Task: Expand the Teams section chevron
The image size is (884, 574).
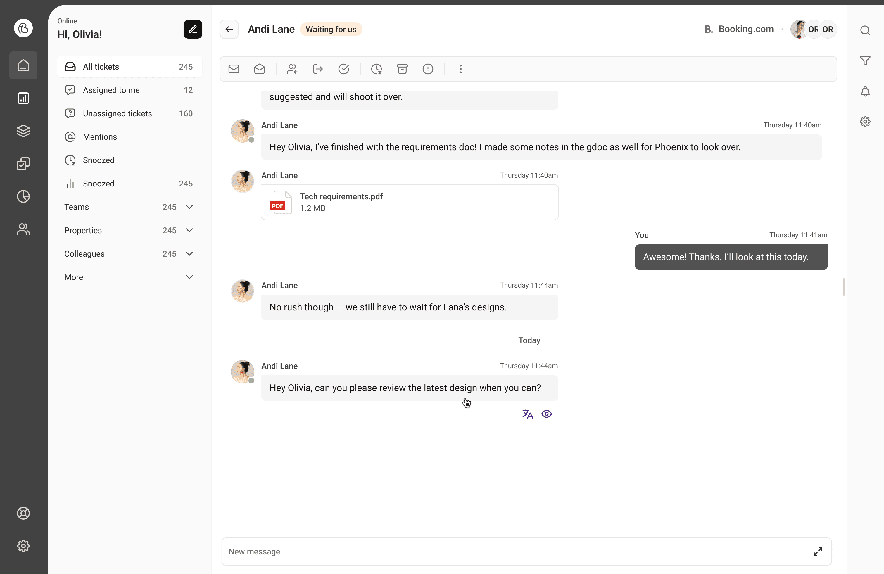Action: point(189,207)
